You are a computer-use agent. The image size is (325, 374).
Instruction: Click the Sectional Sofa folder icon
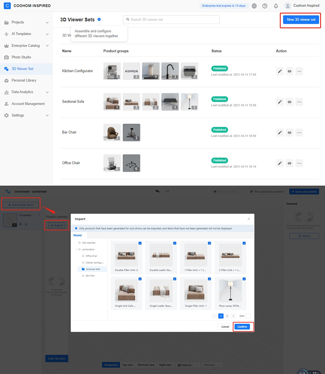click(x=83, y=269)
